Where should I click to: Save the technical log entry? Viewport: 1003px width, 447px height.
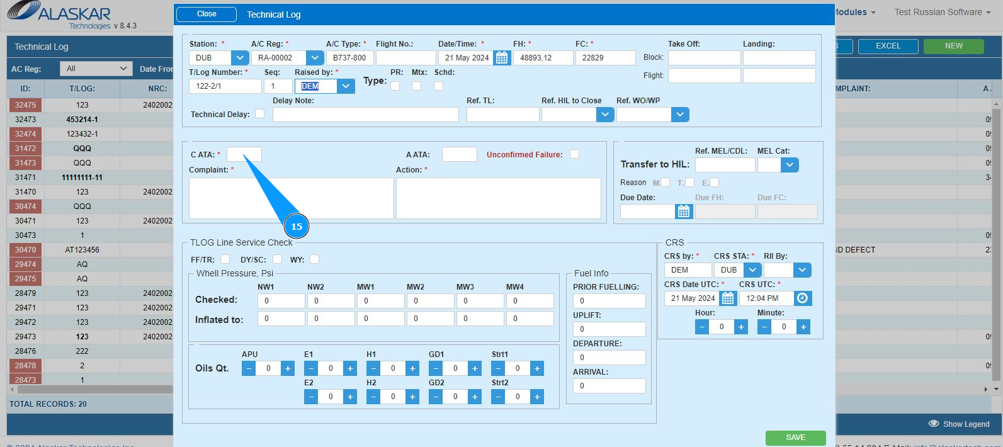coord(795,438)
